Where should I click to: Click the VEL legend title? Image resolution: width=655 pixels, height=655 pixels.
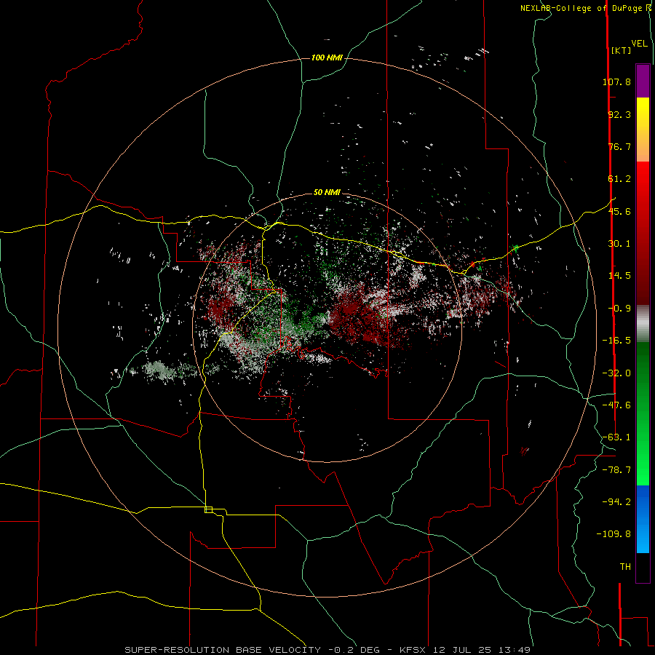coord(639,44)
